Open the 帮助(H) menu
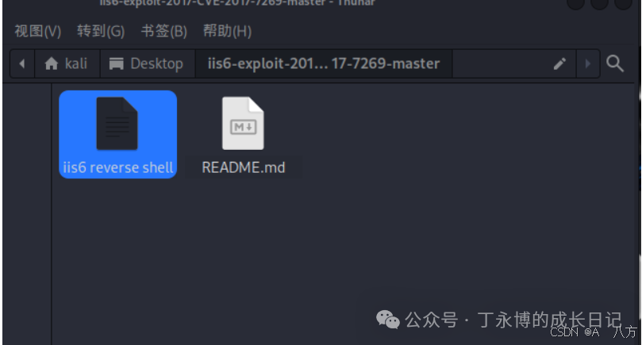 coord(227,31)
